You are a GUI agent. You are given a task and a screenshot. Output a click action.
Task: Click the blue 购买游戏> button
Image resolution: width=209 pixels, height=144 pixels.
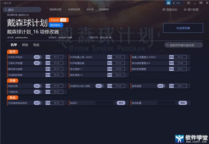56,25
